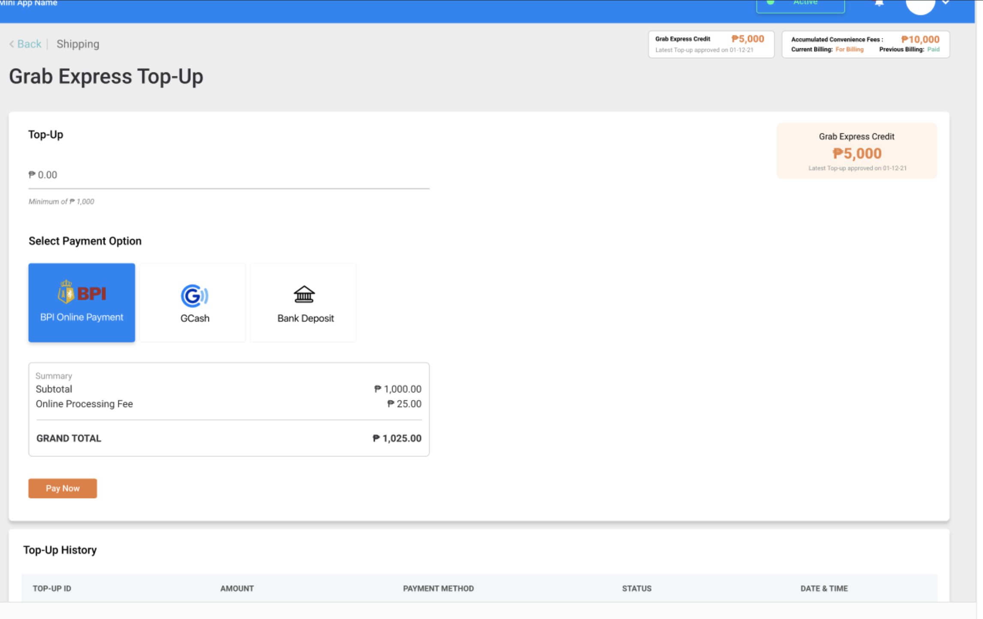The width and height of the screenshot is (983, 619).
Task: Click the Grand Total ₱ 1,025.00 value
Action: coord(397,438)
